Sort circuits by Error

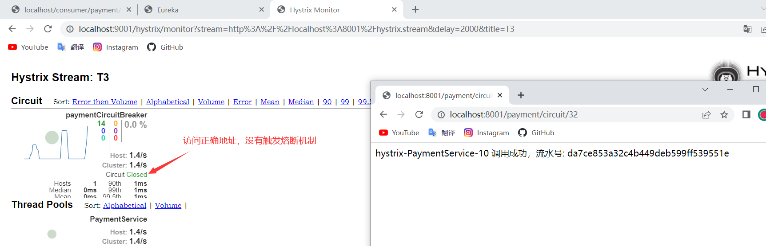[x=242, y=102]
